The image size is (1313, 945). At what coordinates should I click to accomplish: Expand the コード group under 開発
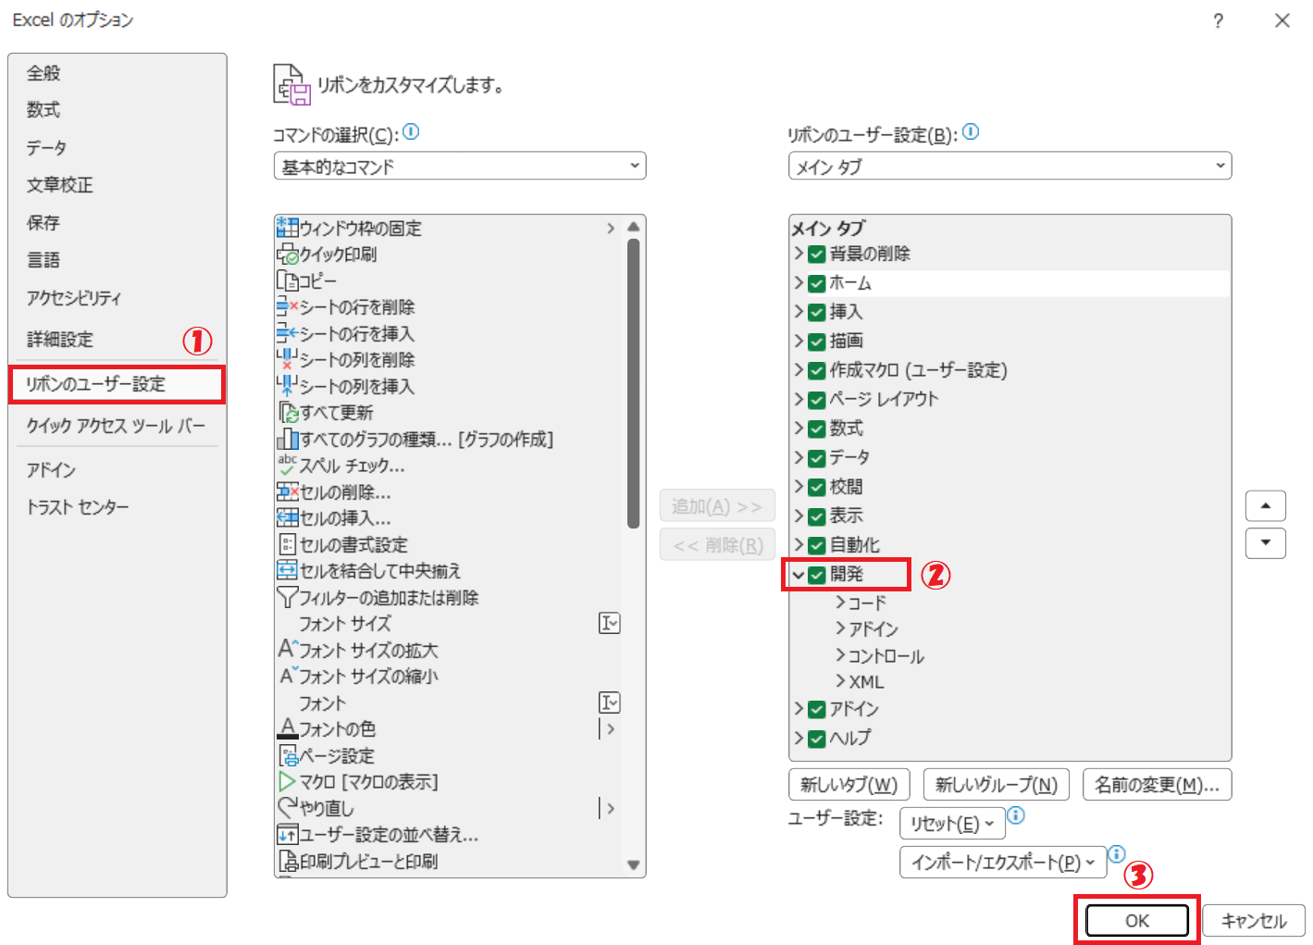tap(840, 603)
